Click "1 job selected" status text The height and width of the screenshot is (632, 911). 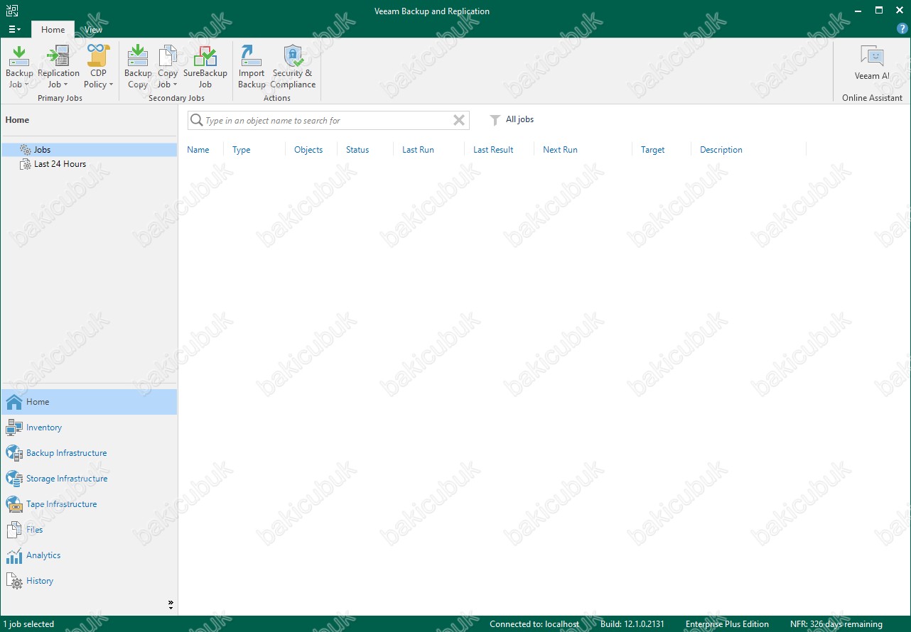click(x=28, y=624)
